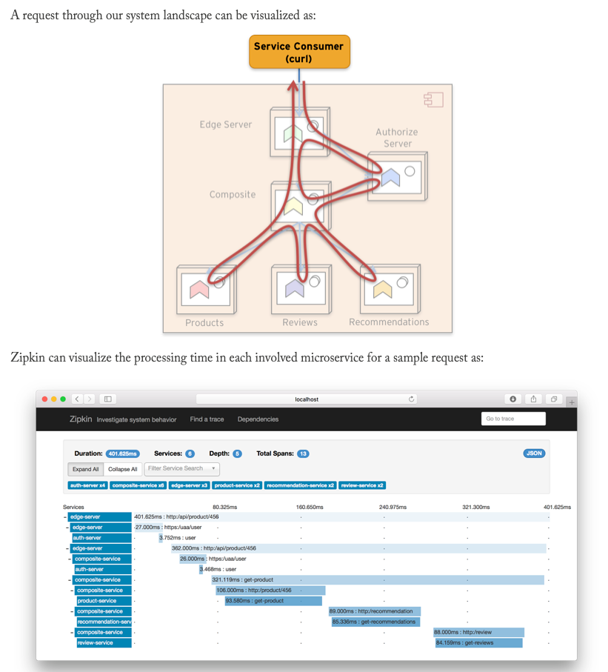Click the Zipkin brand link
The height and width of the screenshot is (672, 608).
click(x=81, y=419)
